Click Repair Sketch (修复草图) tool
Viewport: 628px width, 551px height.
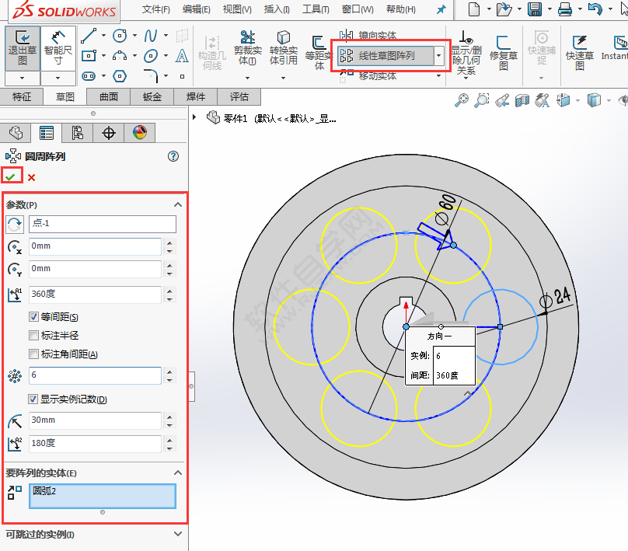click(504, 52)
